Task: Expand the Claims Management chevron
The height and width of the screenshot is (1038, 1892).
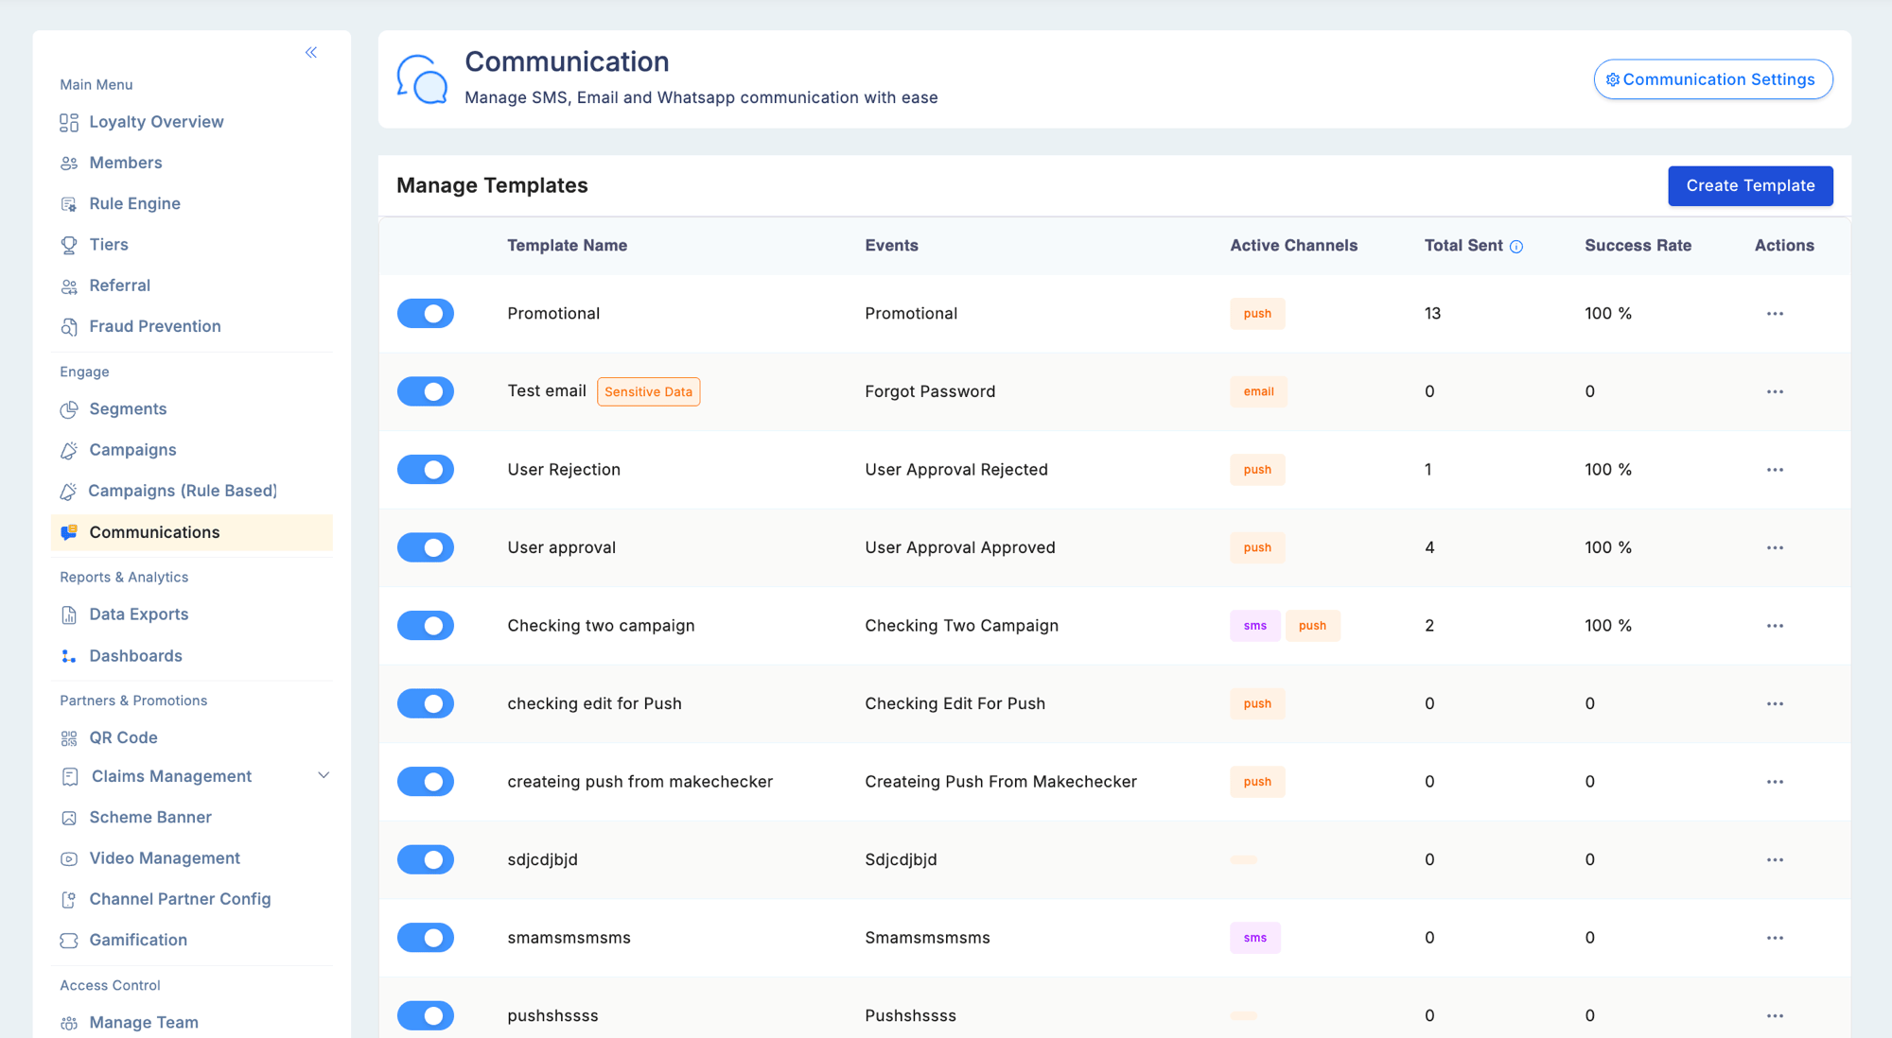Action: (x=324, y=776)
